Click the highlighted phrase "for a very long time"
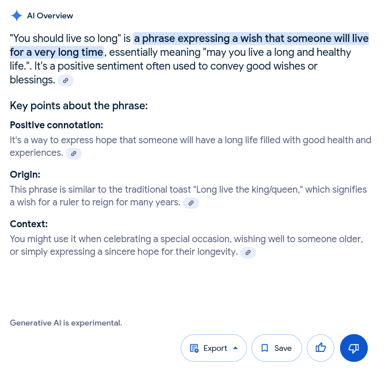The height and width of the screenshot is (371, 385). [56, 52]
